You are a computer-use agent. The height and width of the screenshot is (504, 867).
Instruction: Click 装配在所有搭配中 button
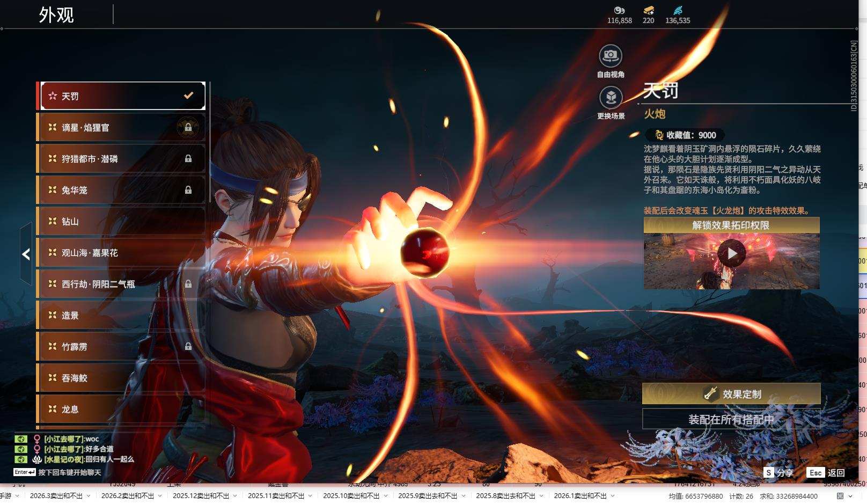tap(731, 419)
